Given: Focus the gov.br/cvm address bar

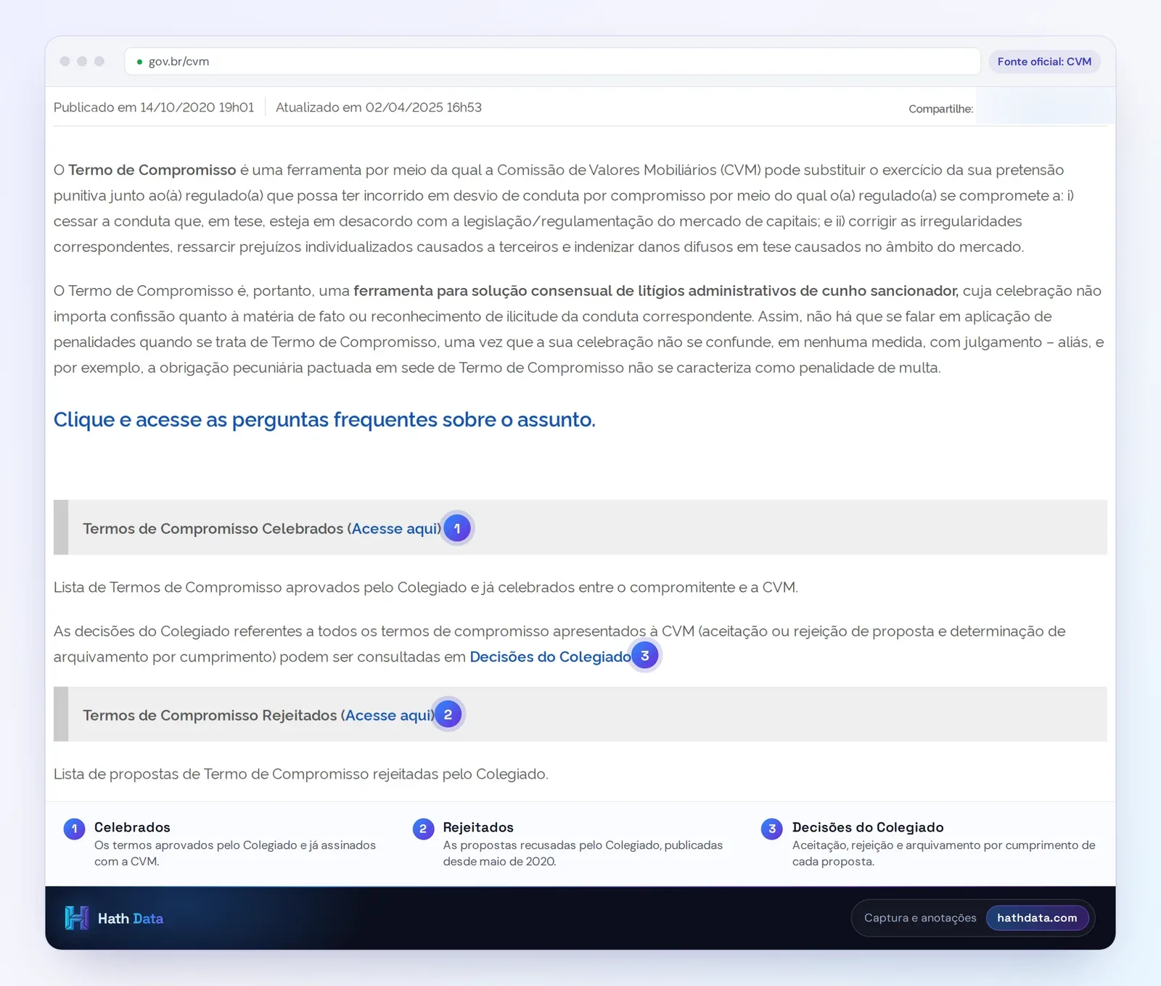Looking at the screenshot, I should pos(552,62).
